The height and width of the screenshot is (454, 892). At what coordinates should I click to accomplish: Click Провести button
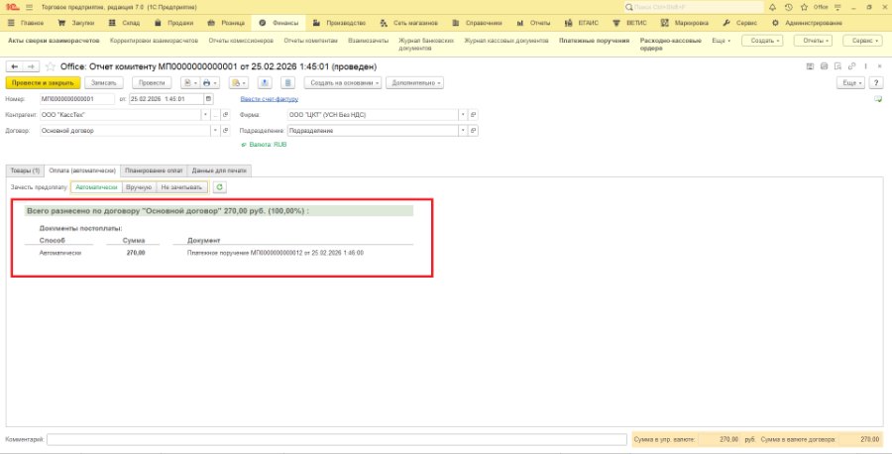click(x=152, y=83)
